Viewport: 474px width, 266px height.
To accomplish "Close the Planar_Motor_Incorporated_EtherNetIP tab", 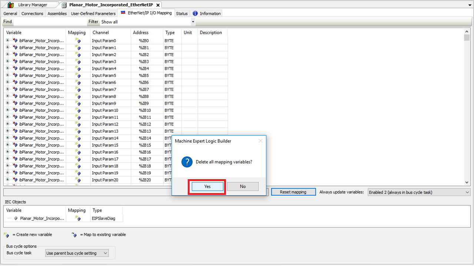I will click(158, 5).
